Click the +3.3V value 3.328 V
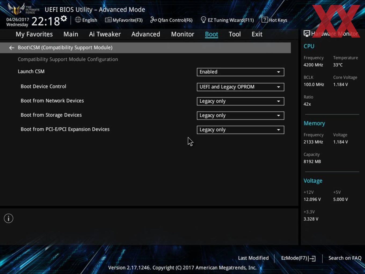 point(311,219)
